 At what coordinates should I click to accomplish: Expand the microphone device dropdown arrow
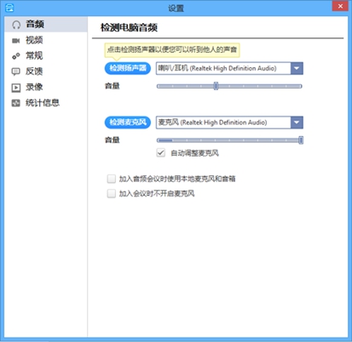pyautogui.click(x=297, y=123)
